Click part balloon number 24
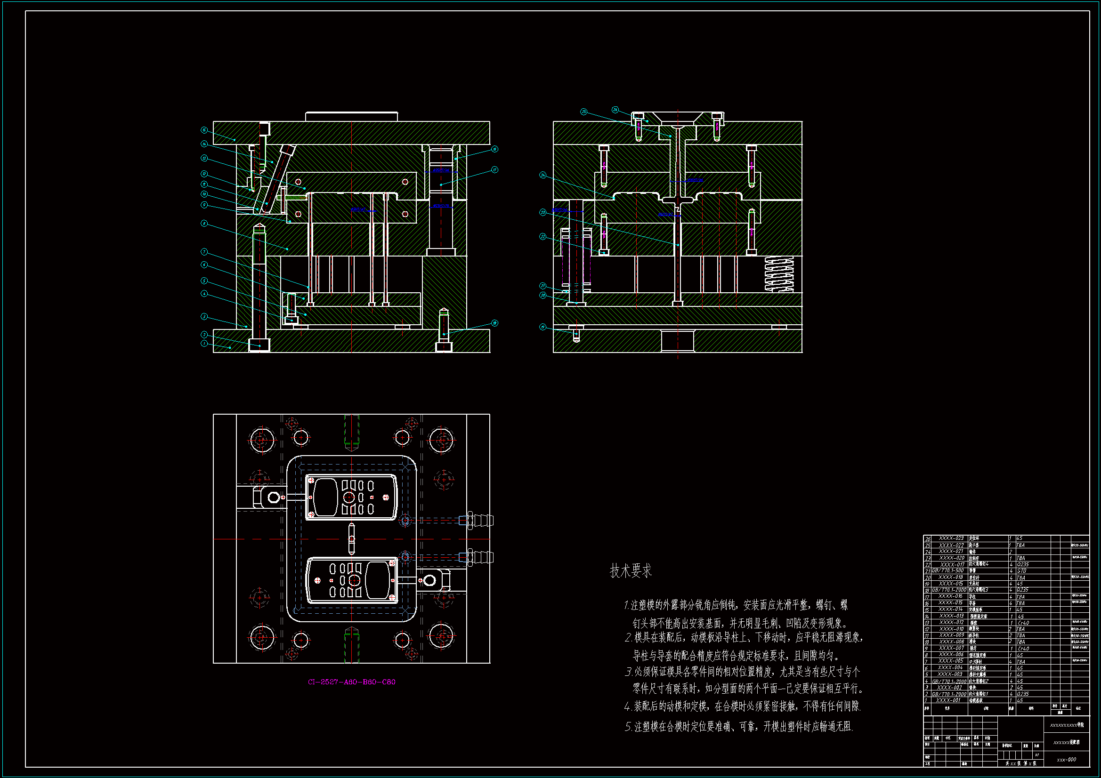Viewport: 1101px width, 778px height. coord(543,175)
